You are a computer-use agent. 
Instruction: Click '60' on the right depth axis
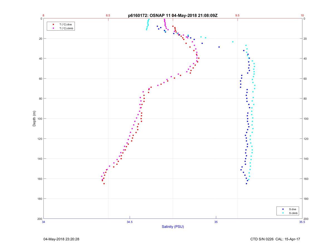(x=305, y=79)
